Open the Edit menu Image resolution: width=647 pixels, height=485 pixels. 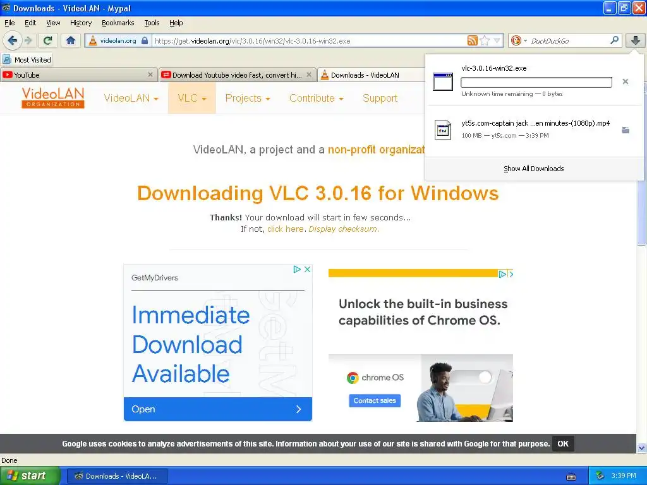click(30, 23)
